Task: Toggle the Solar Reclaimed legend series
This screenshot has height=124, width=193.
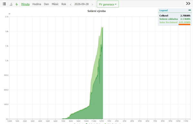Action: pyautogui.click(x=168, y=22)
